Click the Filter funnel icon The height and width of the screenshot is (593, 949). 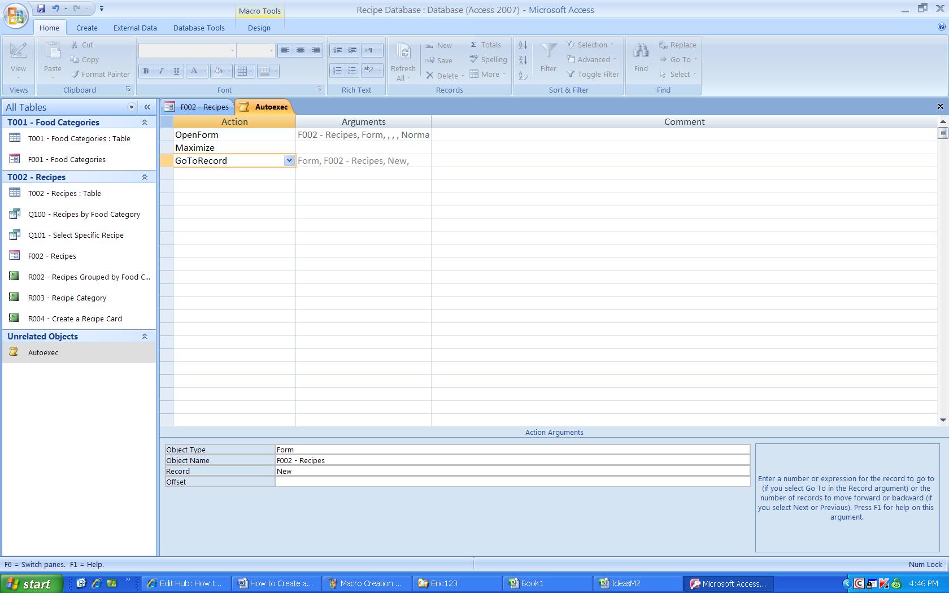(x=548, y=51)
